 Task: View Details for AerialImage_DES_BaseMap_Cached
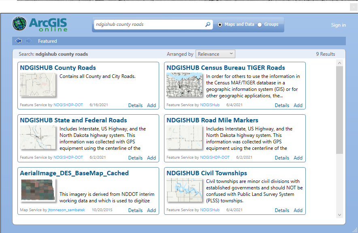click(x=135, y=210)
